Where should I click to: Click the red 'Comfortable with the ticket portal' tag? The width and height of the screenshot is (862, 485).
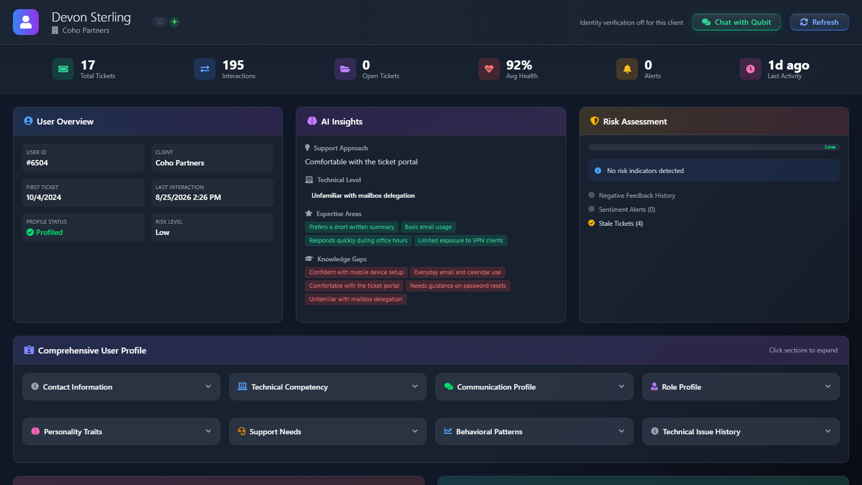[x=354, y=286]
